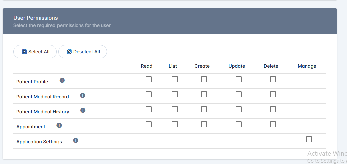Image resolution: width=347 pixels, height=164 pixels.
Task: Click the Update column header
Action: (x=237, y=66)
